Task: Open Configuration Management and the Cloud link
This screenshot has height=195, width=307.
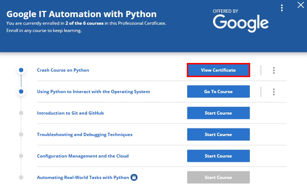Action: (83, 156)
